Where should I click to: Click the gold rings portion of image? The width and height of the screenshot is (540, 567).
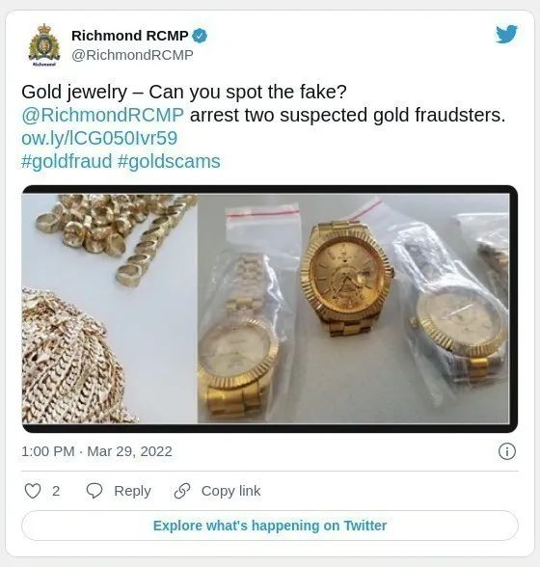pos(116,235)
